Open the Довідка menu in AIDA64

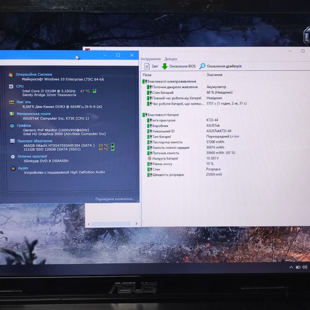[x=170, y=59]
